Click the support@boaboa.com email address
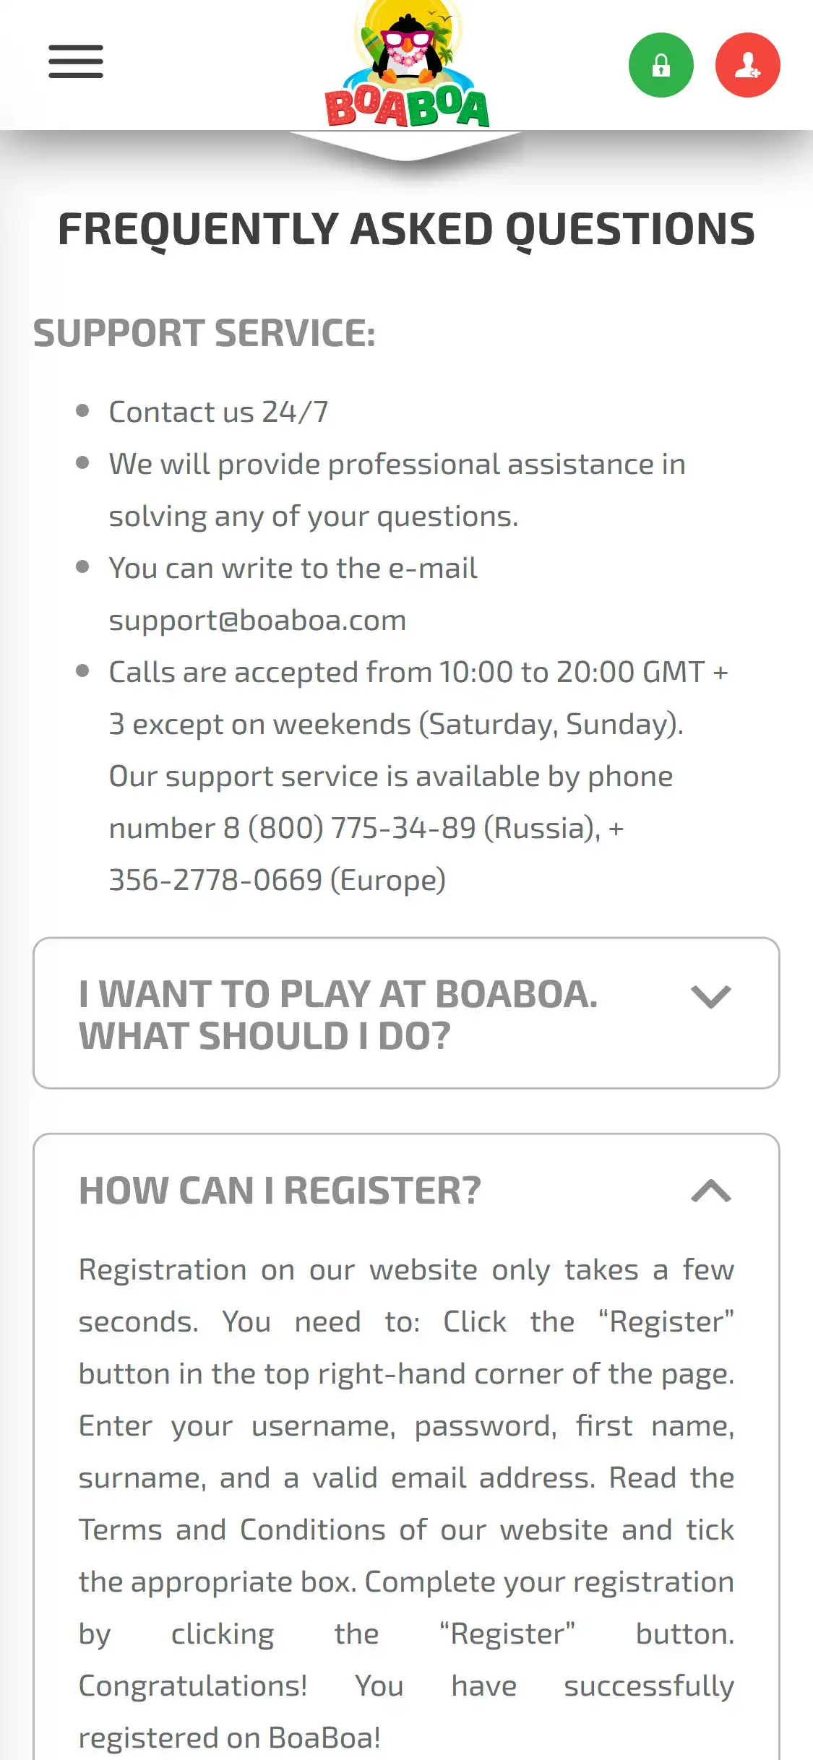This screenshot has height=1760, width=813. click(x=257, y=621)
